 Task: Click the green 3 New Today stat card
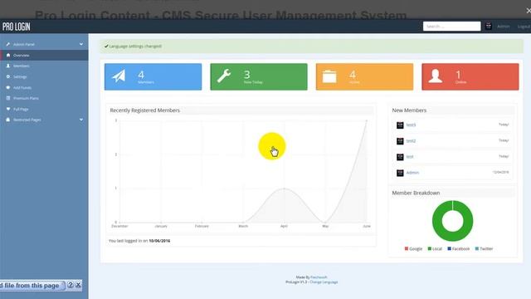(259, 76)
